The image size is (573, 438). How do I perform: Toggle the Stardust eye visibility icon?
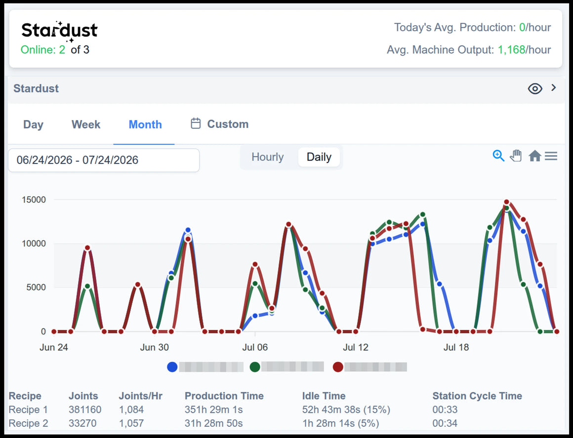click(x=535, y=88)
